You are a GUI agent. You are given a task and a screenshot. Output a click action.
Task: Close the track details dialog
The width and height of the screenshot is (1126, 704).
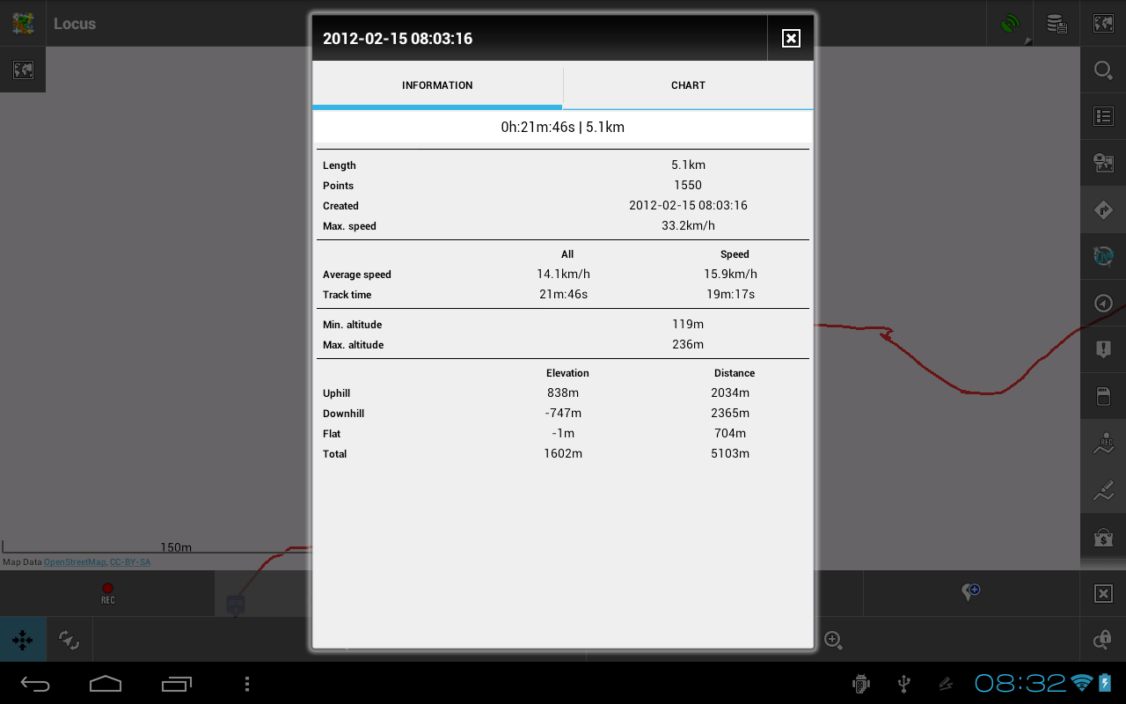tap(791, 38)
